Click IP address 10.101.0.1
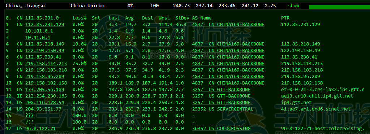Screen dimensions: 370x134 39,31
